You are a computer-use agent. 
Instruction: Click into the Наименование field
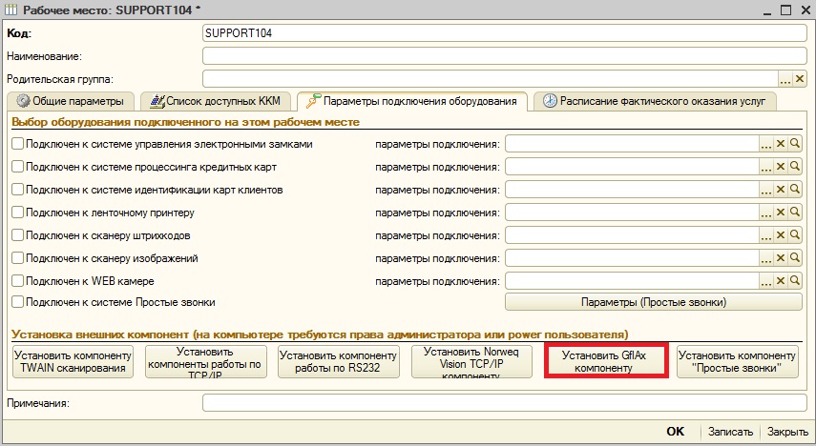pos(504,56)
